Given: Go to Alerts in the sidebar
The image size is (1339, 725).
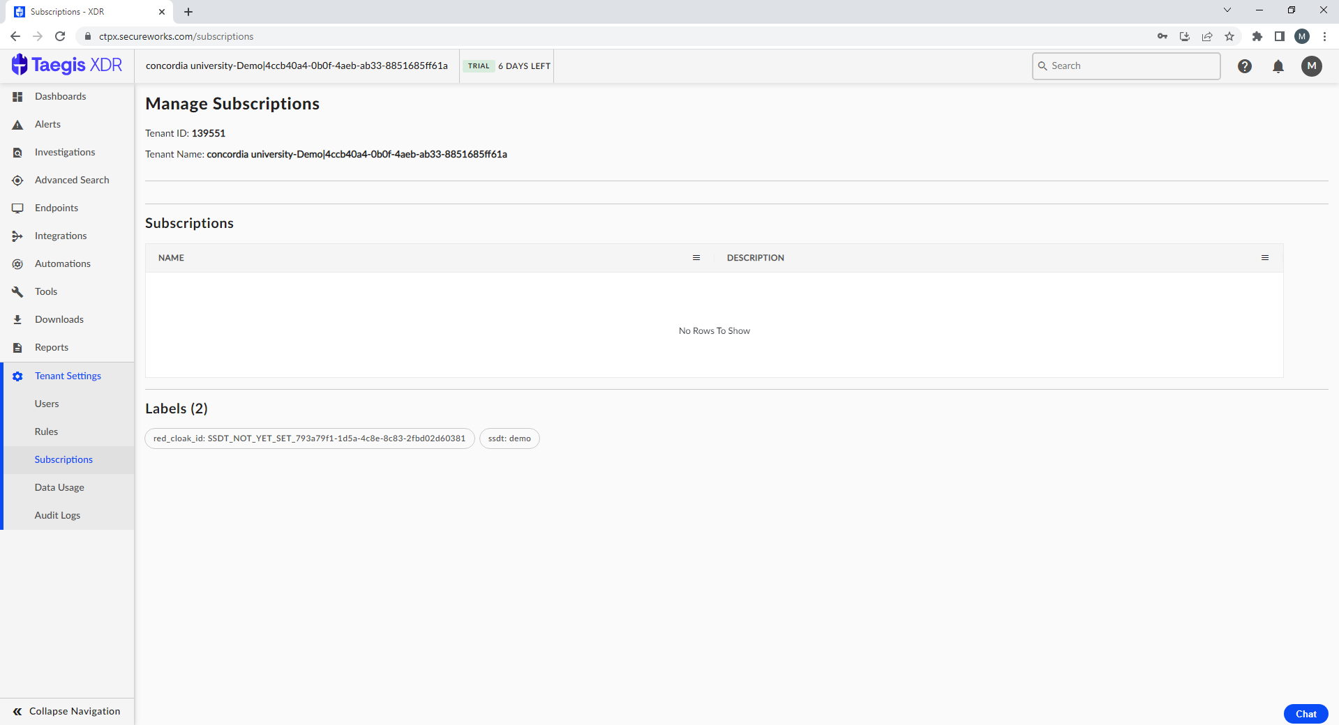Looking at the screenshot, I should pos(47,124).
